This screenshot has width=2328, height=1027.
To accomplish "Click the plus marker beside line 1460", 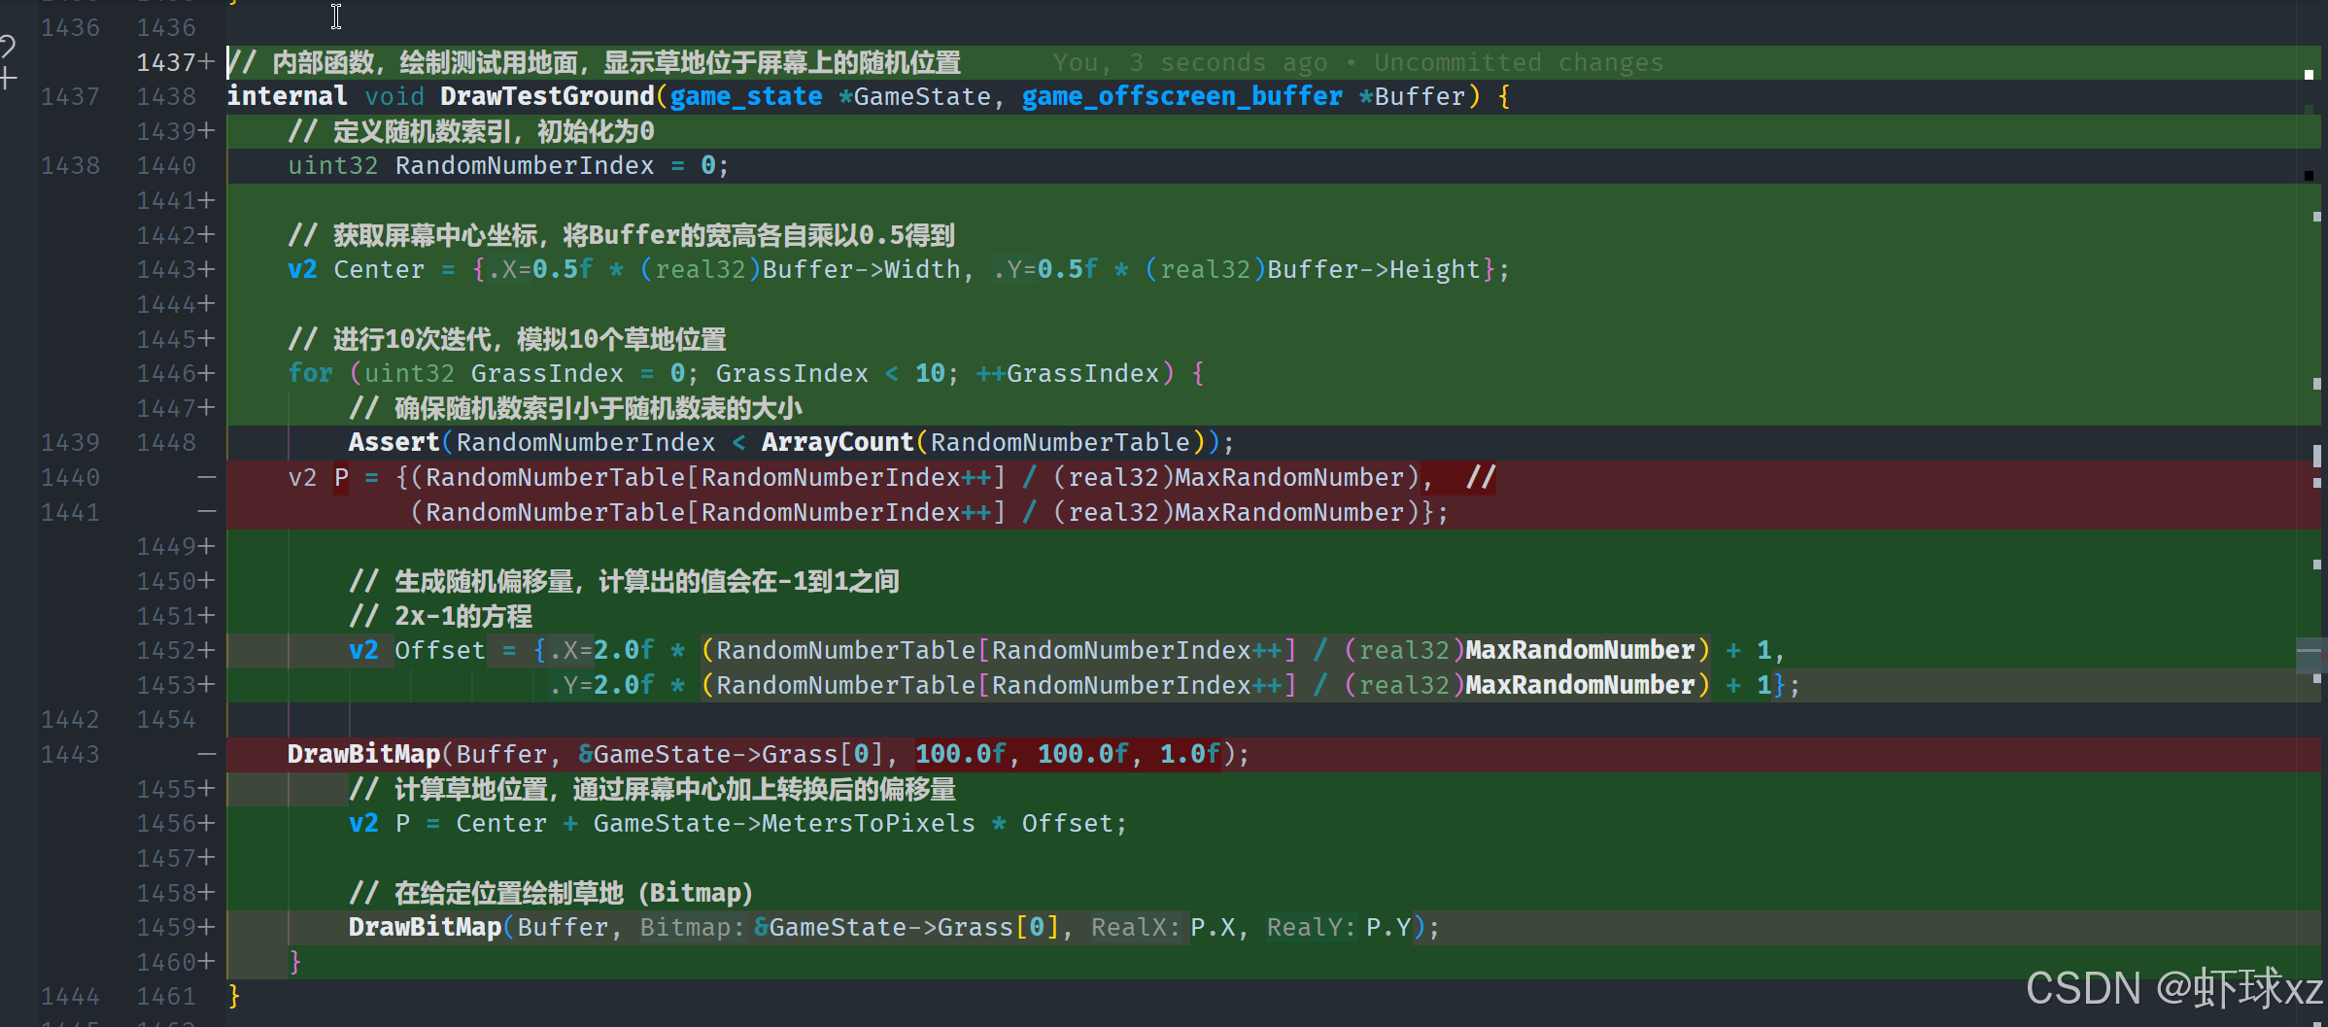I will 206,962.
